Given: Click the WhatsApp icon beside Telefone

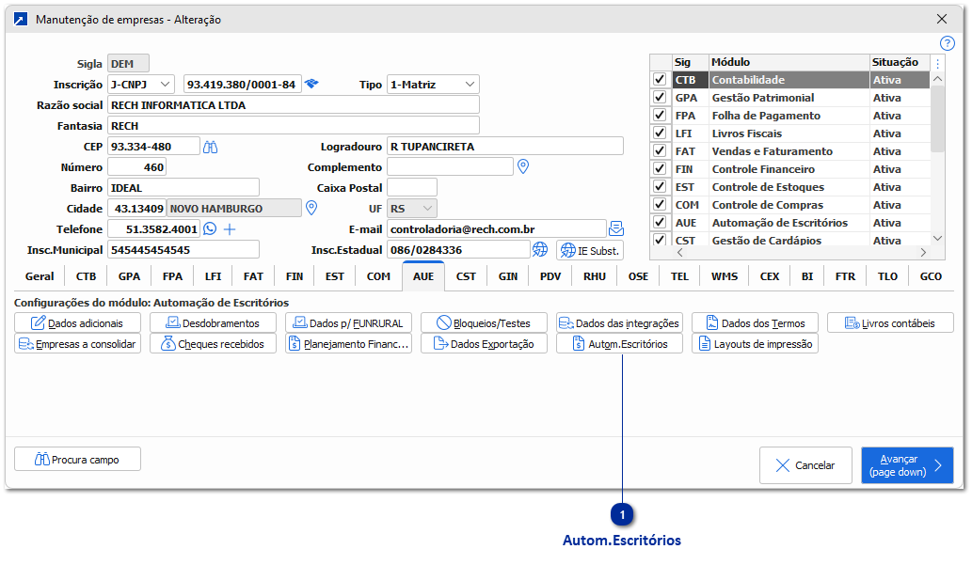Looking at the screenshot, I should pos(210,229).
